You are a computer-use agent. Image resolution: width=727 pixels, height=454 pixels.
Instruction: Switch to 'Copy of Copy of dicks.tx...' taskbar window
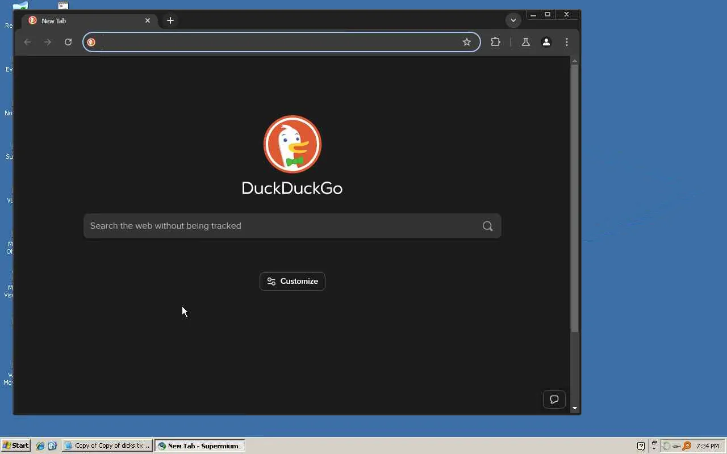107,446
